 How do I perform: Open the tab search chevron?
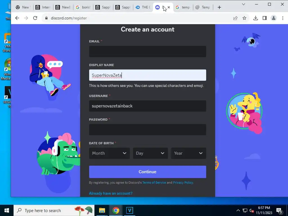click(244, 4)
